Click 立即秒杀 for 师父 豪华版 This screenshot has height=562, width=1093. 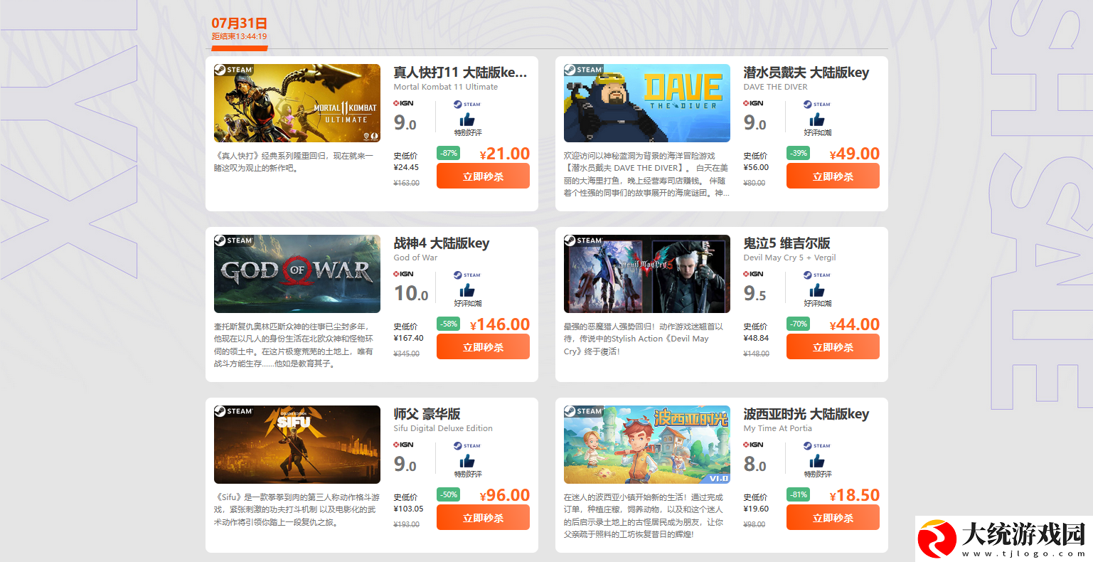pos(483,517)
